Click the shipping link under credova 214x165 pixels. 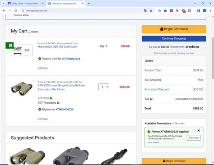click(x=181, y=53)
